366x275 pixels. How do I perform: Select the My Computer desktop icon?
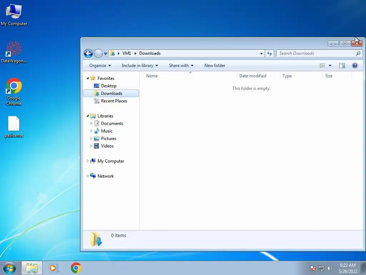click(14, 15)
